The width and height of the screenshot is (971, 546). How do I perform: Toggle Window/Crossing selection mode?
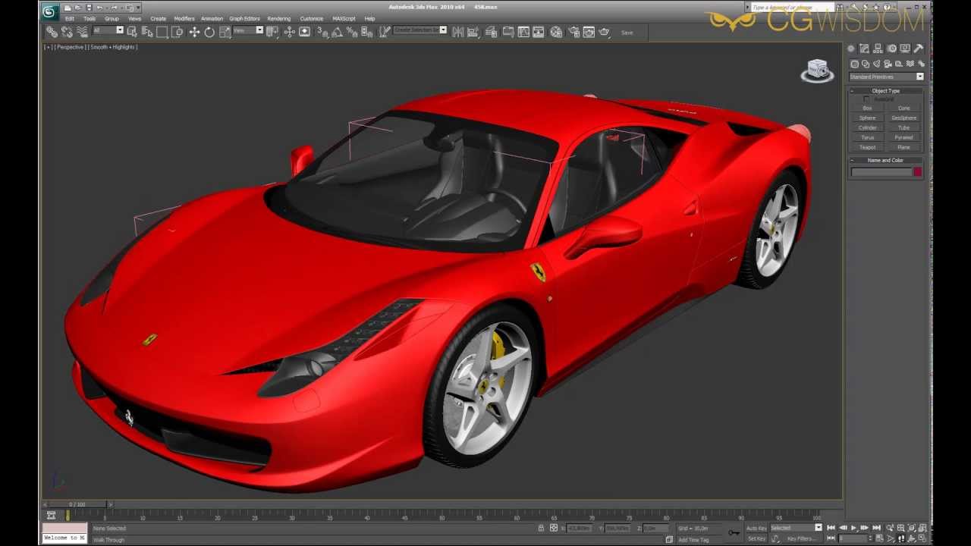(x=177, y=32)
